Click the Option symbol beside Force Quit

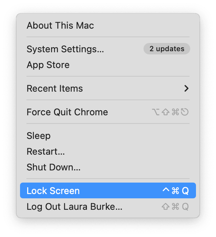tap(156, 112)
